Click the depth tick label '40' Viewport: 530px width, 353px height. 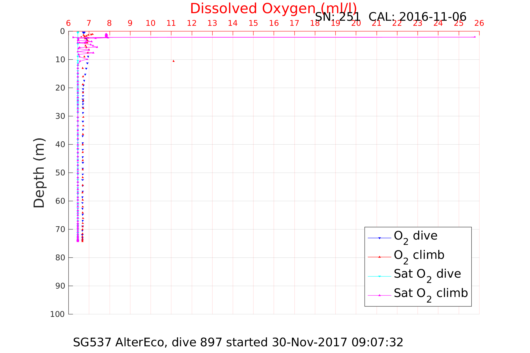tap(60, 145)
